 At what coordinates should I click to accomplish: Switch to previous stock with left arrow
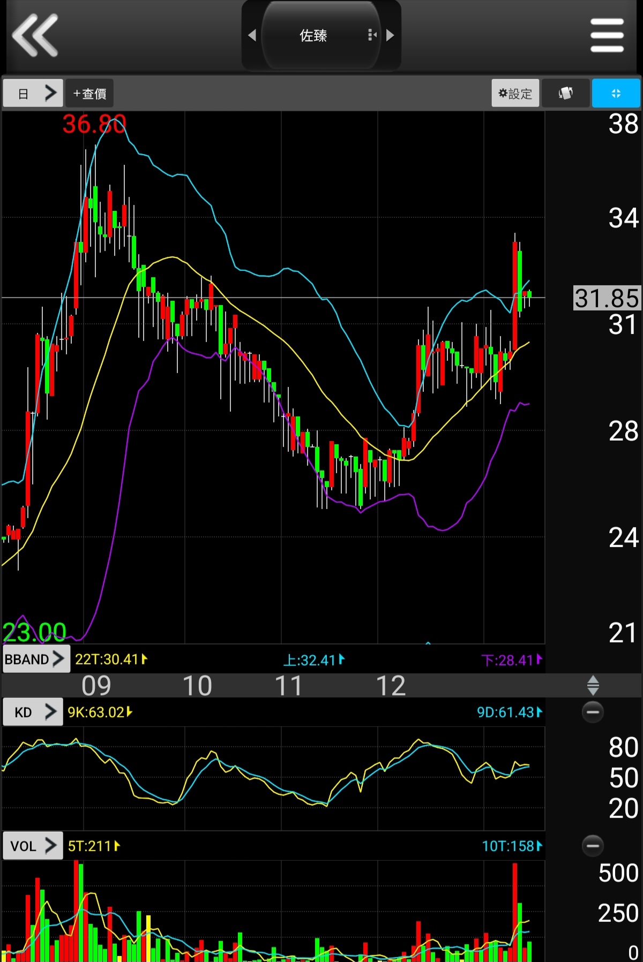tap(252, 35)
